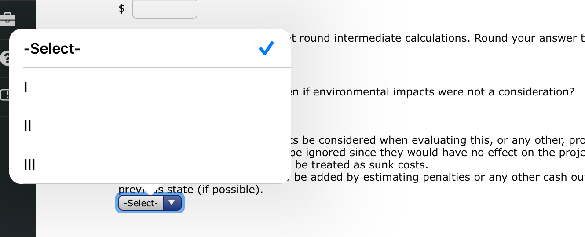Click the white triangle arrow on dropdown
The image size is (585, 237).
pos(172,203)
